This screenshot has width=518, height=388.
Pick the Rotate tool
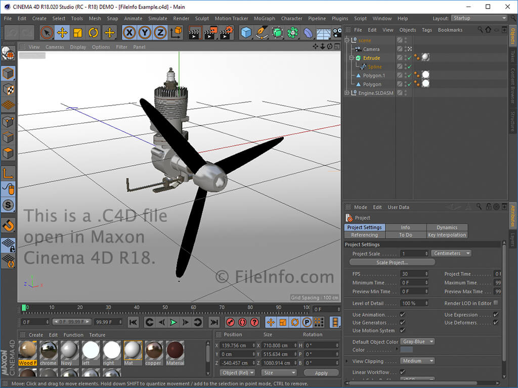(x=93, y=33)
